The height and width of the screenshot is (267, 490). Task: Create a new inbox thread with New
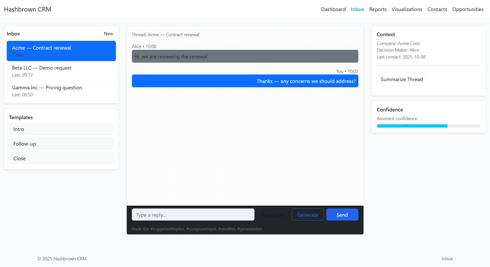(108, 34)
